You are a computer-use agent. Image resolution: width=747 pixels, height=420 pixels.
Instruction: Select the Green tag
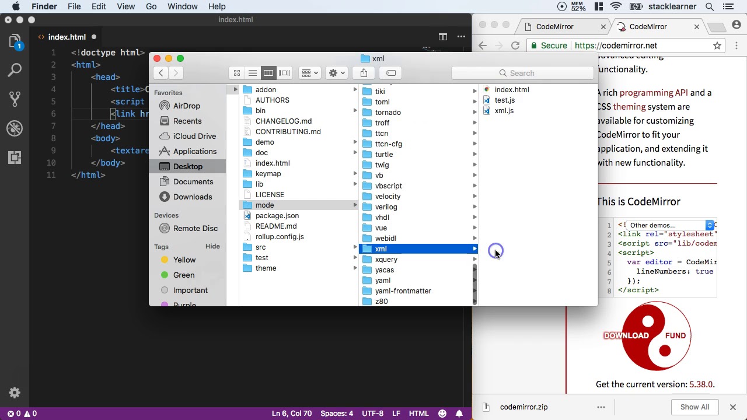pyautogui.click(x=184, y=275)
